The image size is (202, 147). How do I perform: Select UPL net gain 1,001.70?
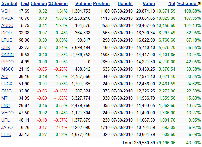click(167, 120)
